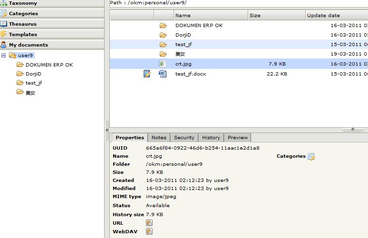This screenshot has height=238, width=368.
Task: Click the Available status value
Action: 158,205
